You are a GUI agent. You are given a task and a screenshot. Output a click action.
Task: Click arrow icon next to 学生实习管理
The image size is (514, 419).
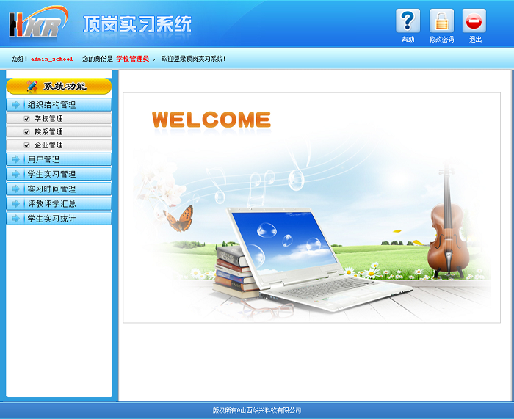pyautogui.click(x=15, y=175)
